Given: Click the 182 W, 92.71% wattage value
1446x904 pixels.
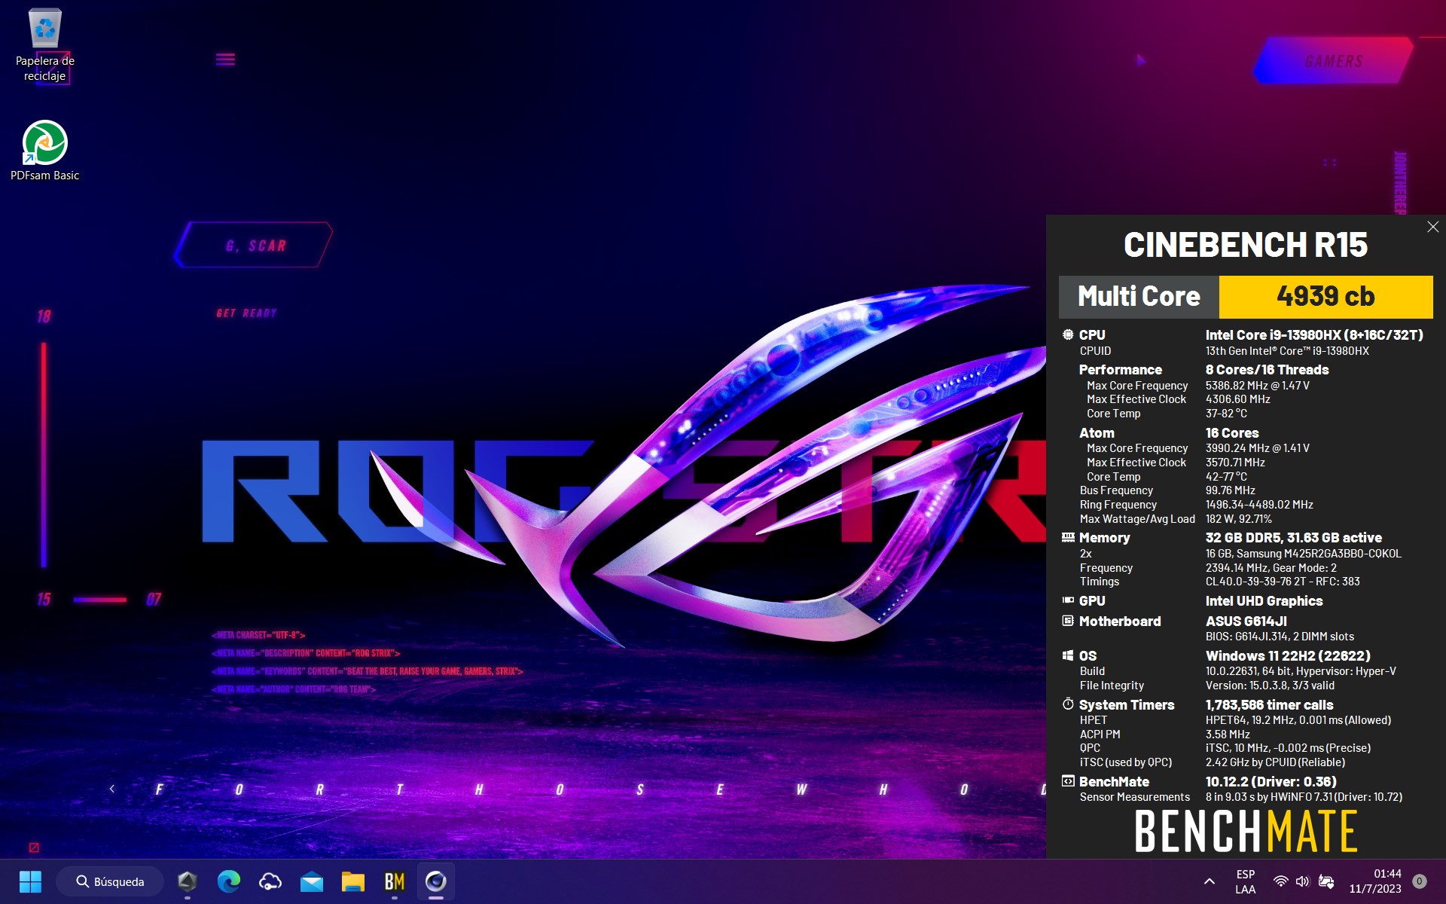Looking at the screenshot, I should point(1238,519).
